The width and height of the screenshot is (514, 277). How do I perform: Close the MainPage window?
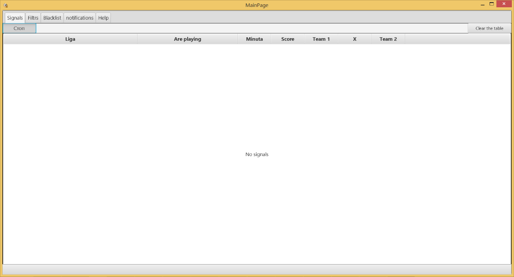tap(504, 4)
